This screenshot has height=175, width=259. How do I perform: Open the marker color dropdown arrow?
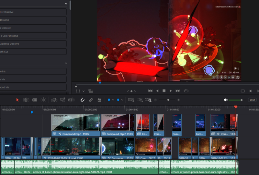point(122,100)
